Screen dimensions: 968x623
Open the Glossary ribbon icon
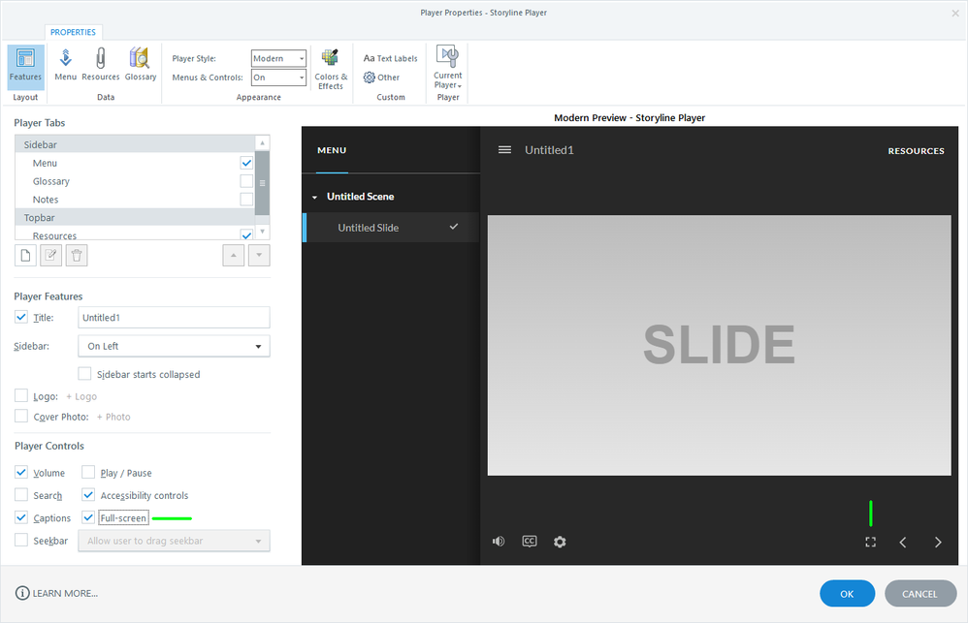click(x=141, y=65)
